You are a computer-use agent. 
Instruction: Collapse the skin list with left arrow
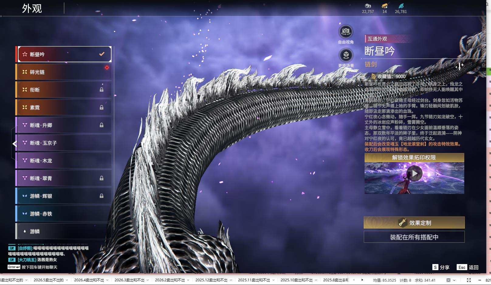[14, 144]
